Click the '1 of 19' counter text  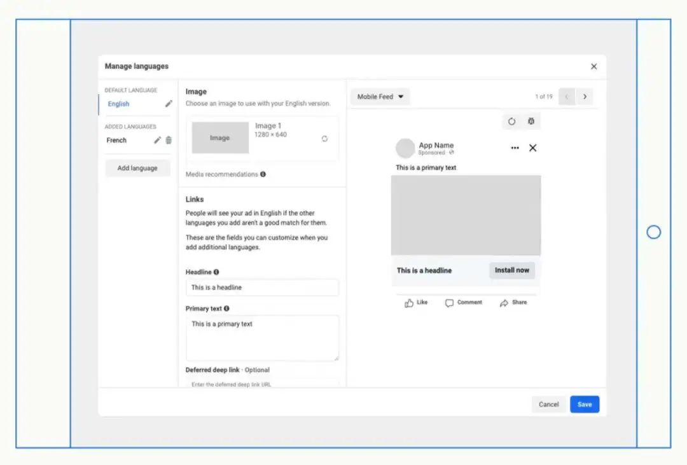click(544, 97)
